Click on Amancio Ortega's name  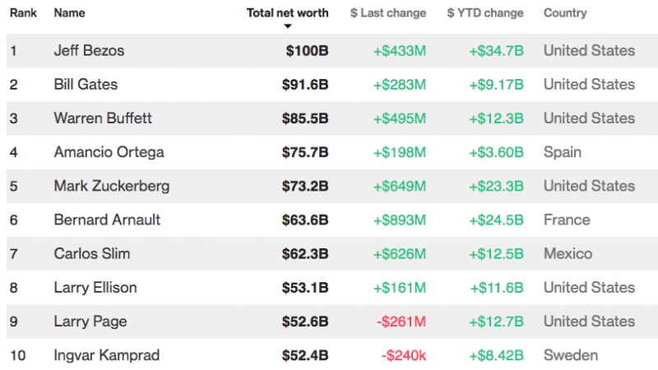(x=109, y=152)
